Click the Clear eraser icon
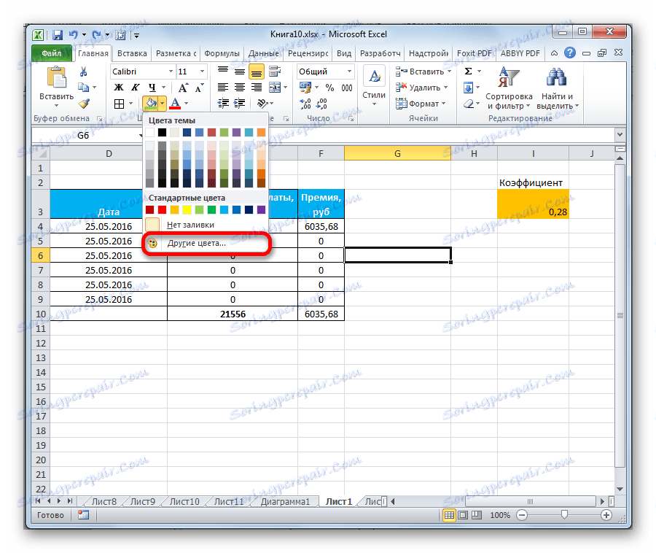This screenshot has height=553, width=656. click(x=469, y=104)
